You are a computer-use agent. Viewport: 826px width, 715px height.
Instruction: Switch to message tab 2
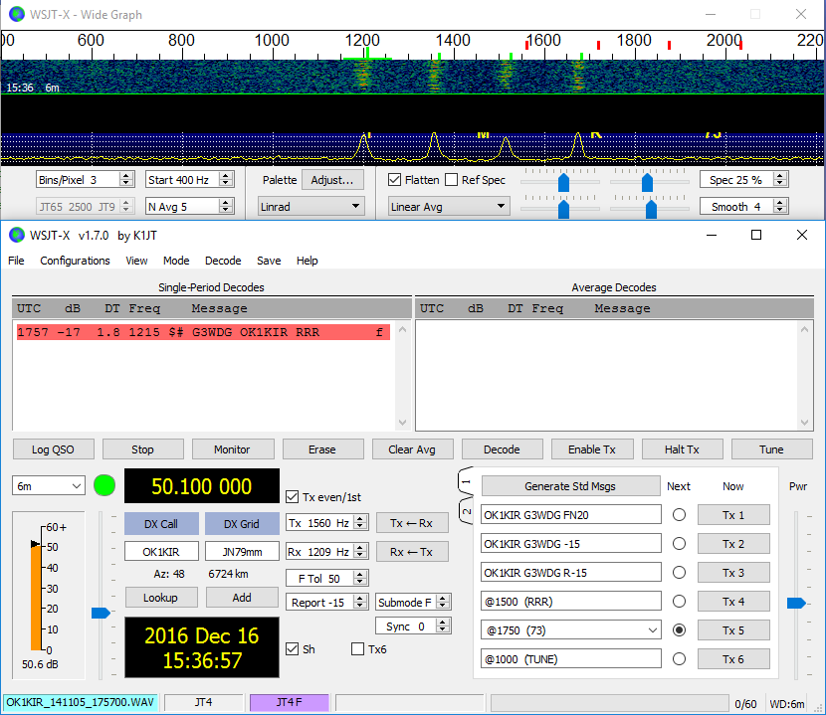click(465, 512)
